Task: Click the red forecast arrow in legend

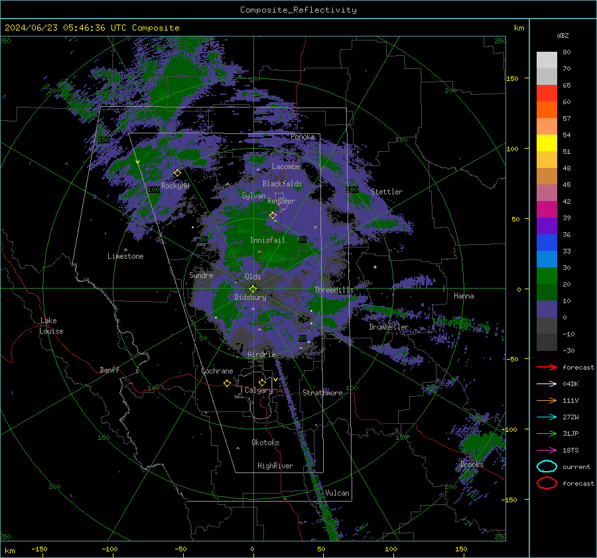Action: pyautogui.click(x=547, y=367)
